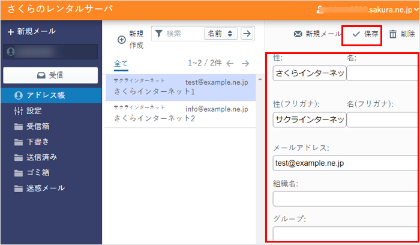Open the 名前 search criteria dropdown
The width and height of the screenshot is (420, 245).
[221, 34]
